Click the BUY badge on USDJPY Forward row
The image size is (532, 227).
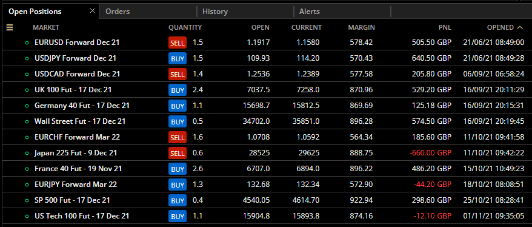point(178,58)
